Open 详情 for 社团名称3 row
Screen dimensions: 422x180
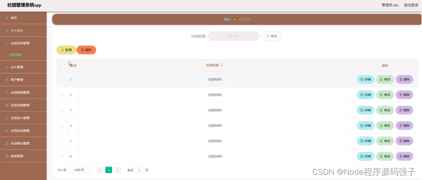point(365,110)
